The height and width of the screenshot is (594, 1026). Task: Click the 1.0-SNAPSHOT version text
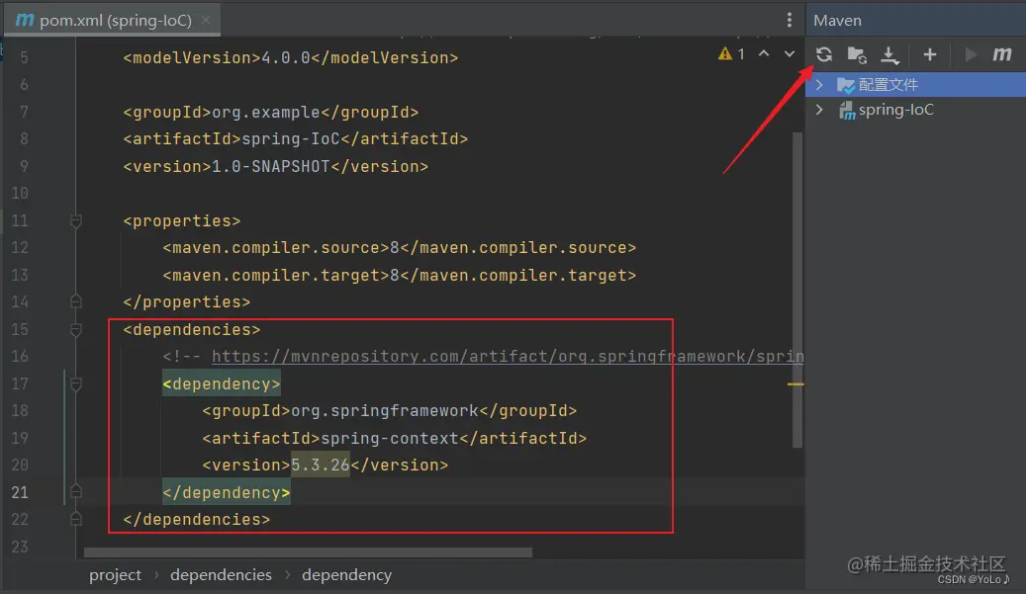[271, 167]
